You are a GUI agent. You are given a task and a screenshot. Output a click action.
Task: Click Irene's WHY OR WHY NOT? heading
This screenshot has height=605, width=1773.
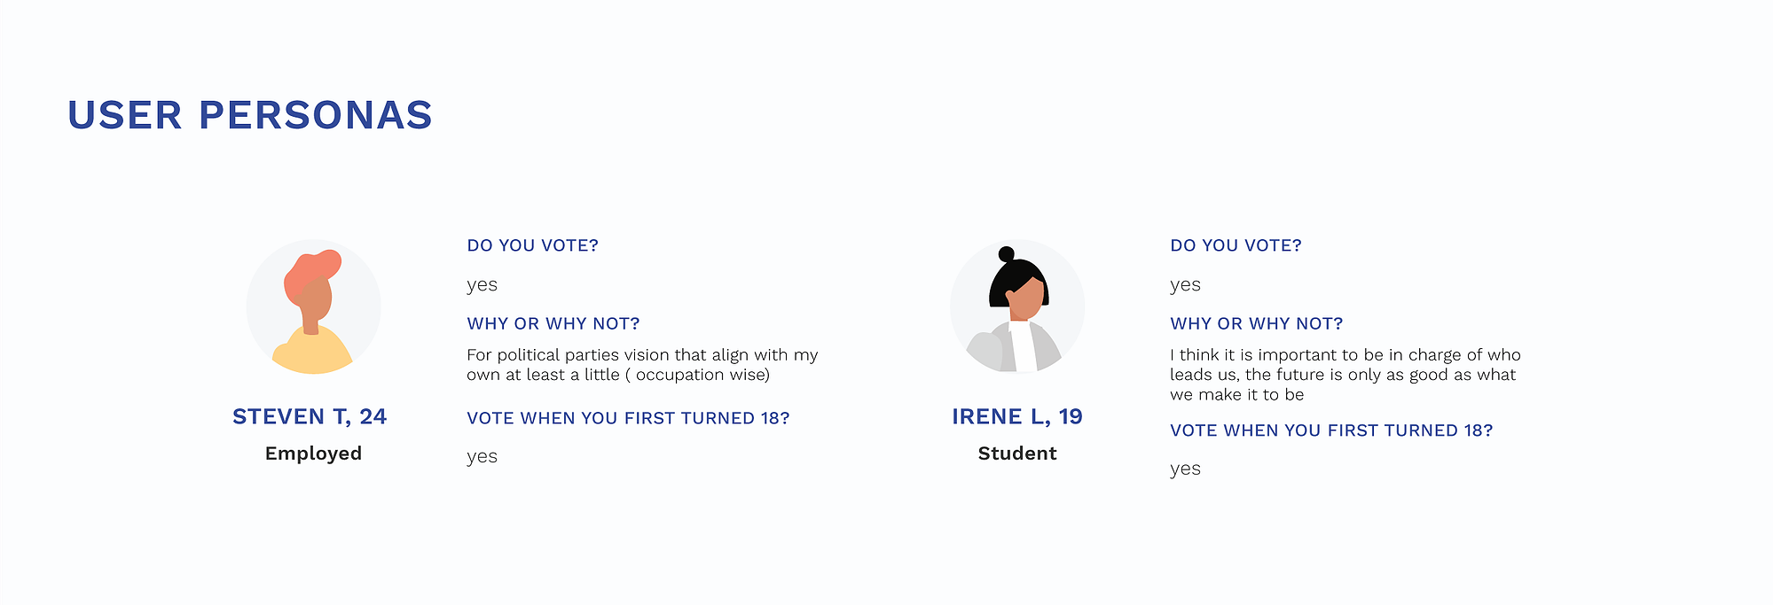tap(1257, 323)
